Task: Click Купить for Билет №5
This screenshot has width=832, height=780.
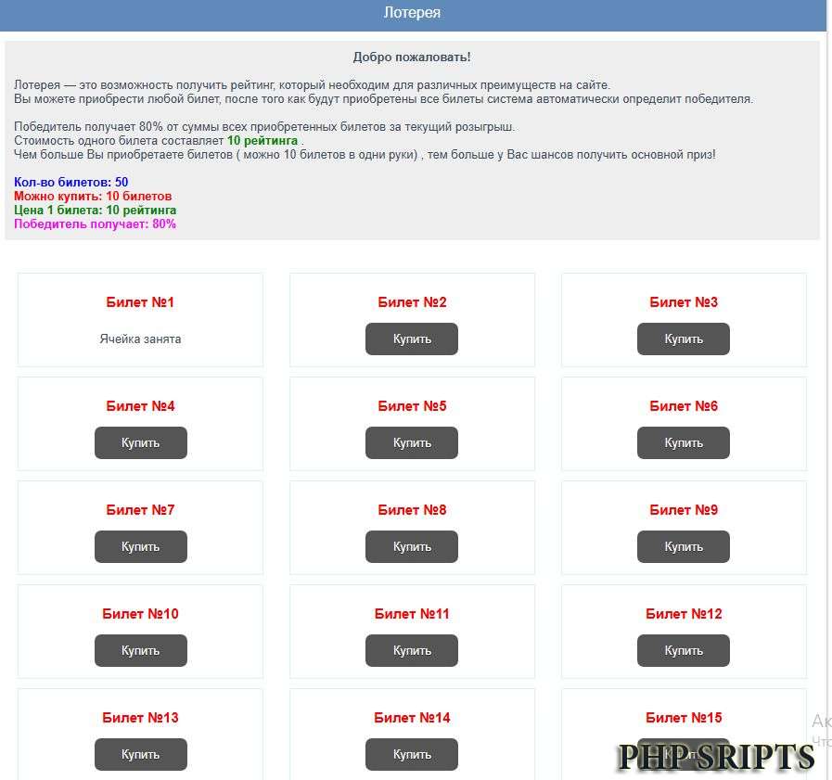Action: click(x=411, y=442)
